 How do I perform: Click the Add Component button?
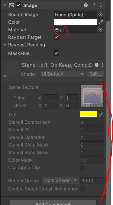53,203
